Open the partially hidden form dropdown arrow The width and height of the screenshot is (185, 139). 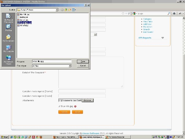[95, 34]
